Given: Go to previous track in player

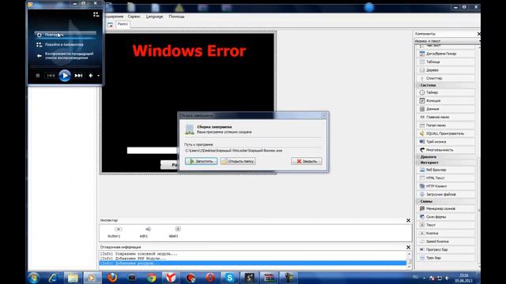Looking at the screenshot, I should 51,76.
